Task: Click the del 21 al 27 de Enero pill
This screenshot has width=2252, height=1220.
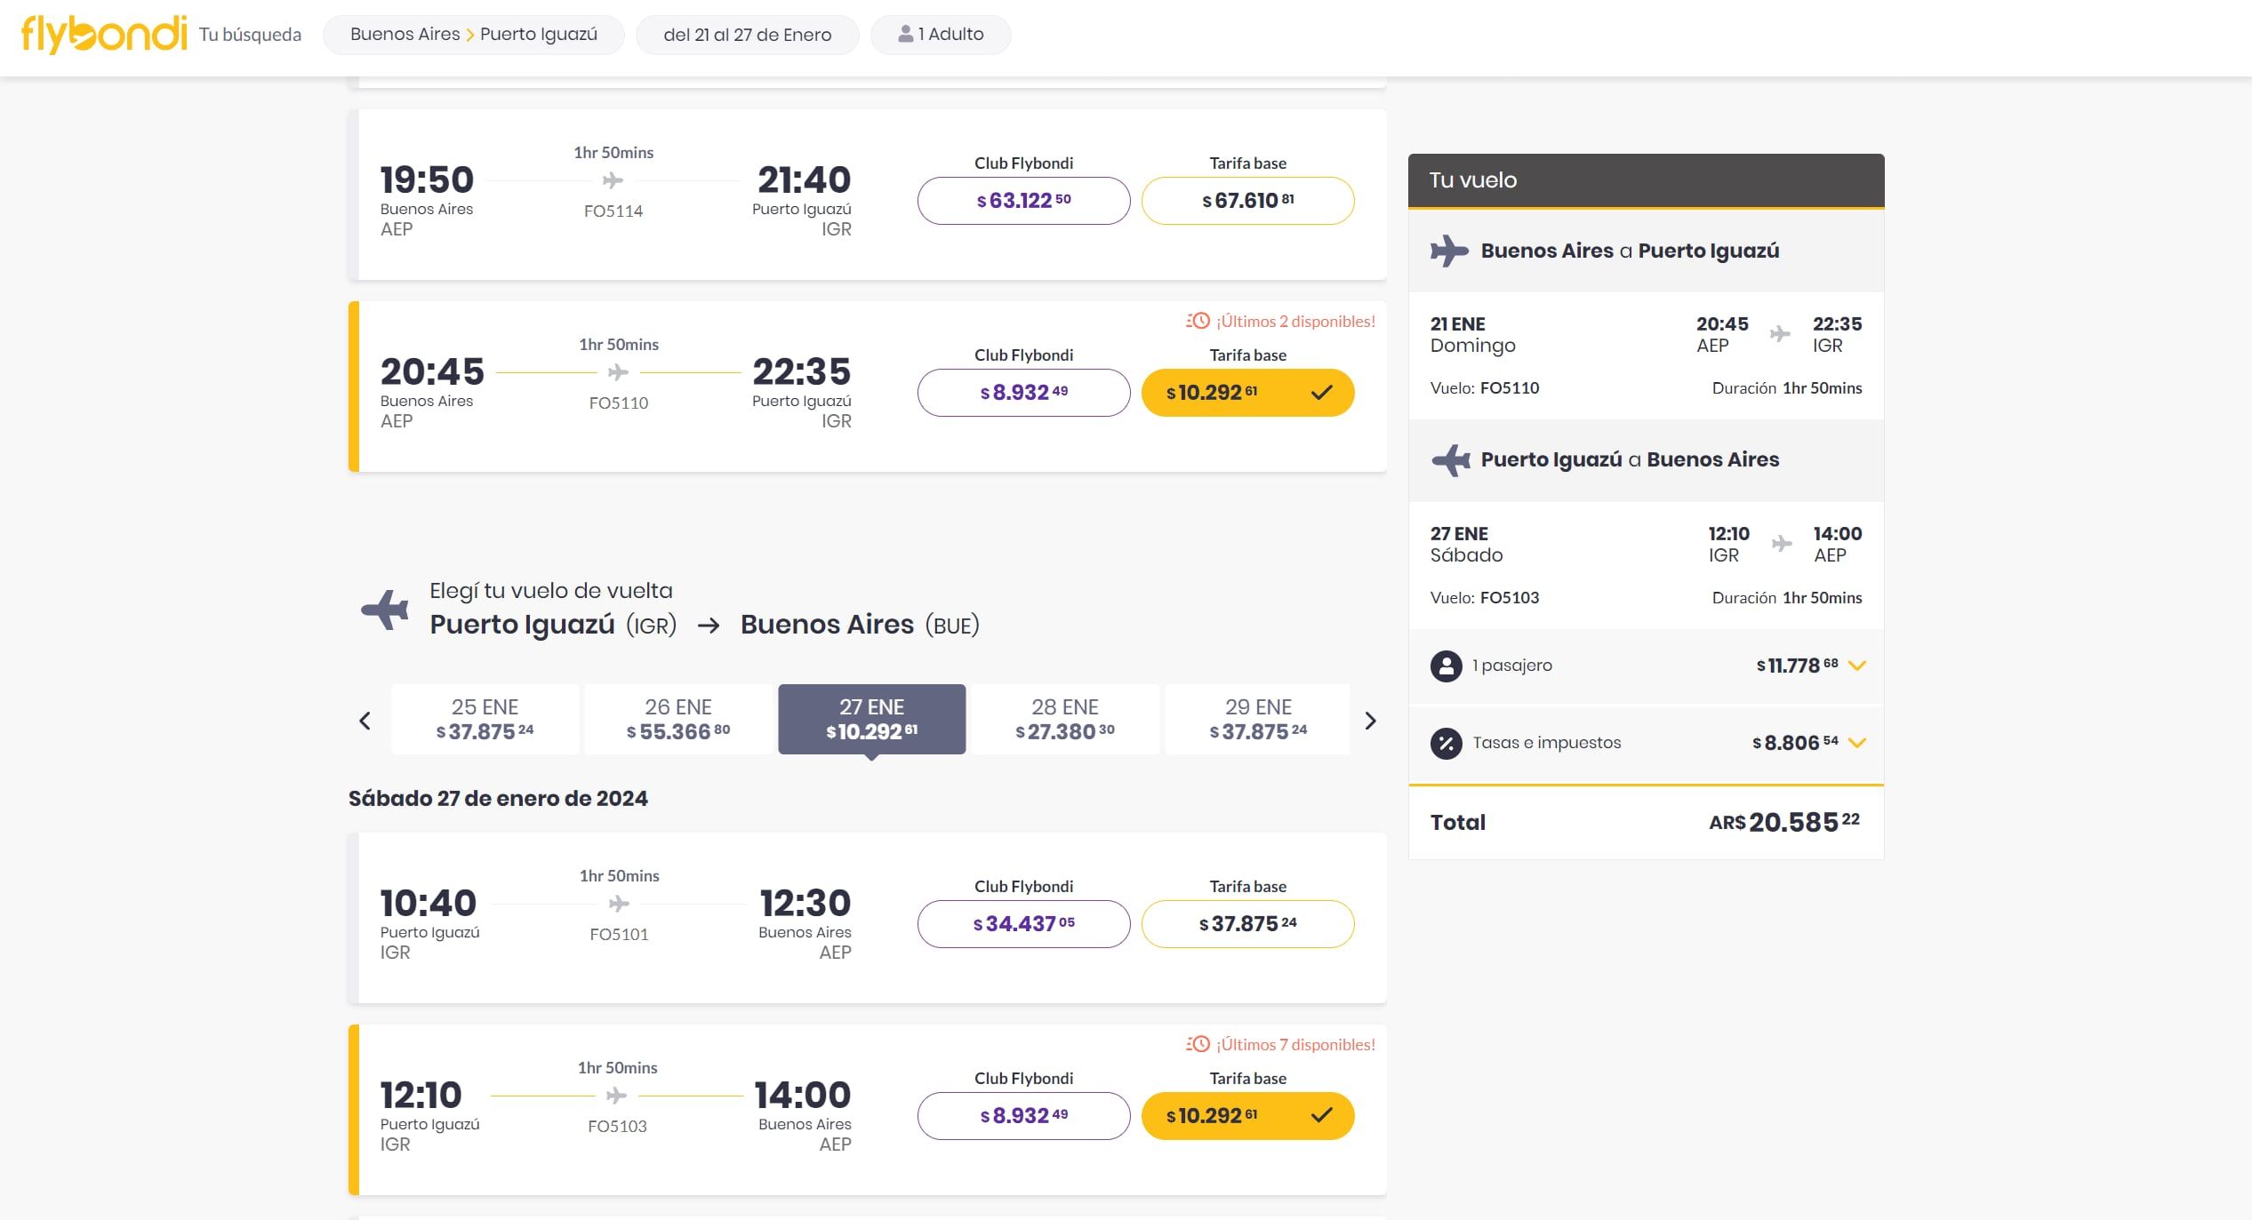Action: click(x=747, y=35)
